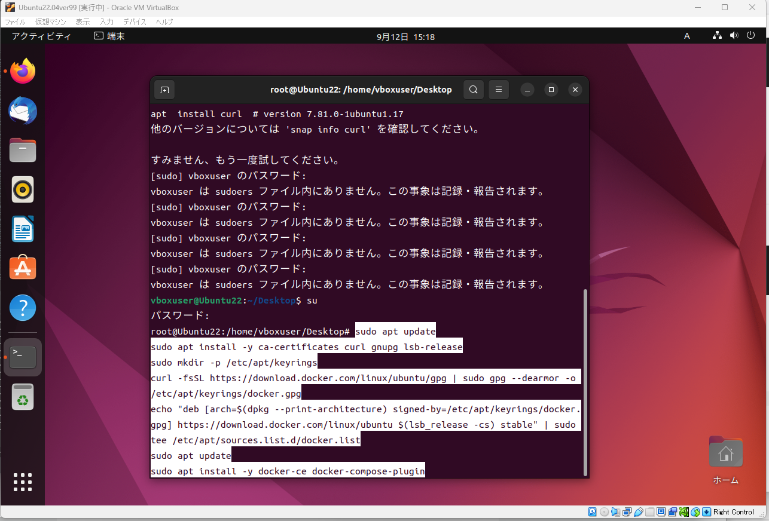Open Ubuntu Software from the dock
The image size is (769, 521).
click(x=22, y=268)
